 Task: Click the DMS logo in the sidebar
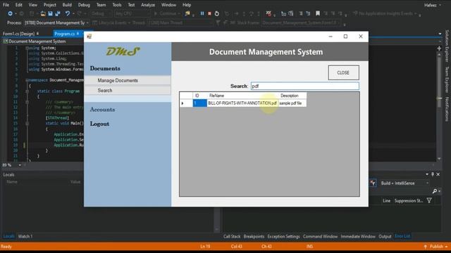click(x=123, y=51)
